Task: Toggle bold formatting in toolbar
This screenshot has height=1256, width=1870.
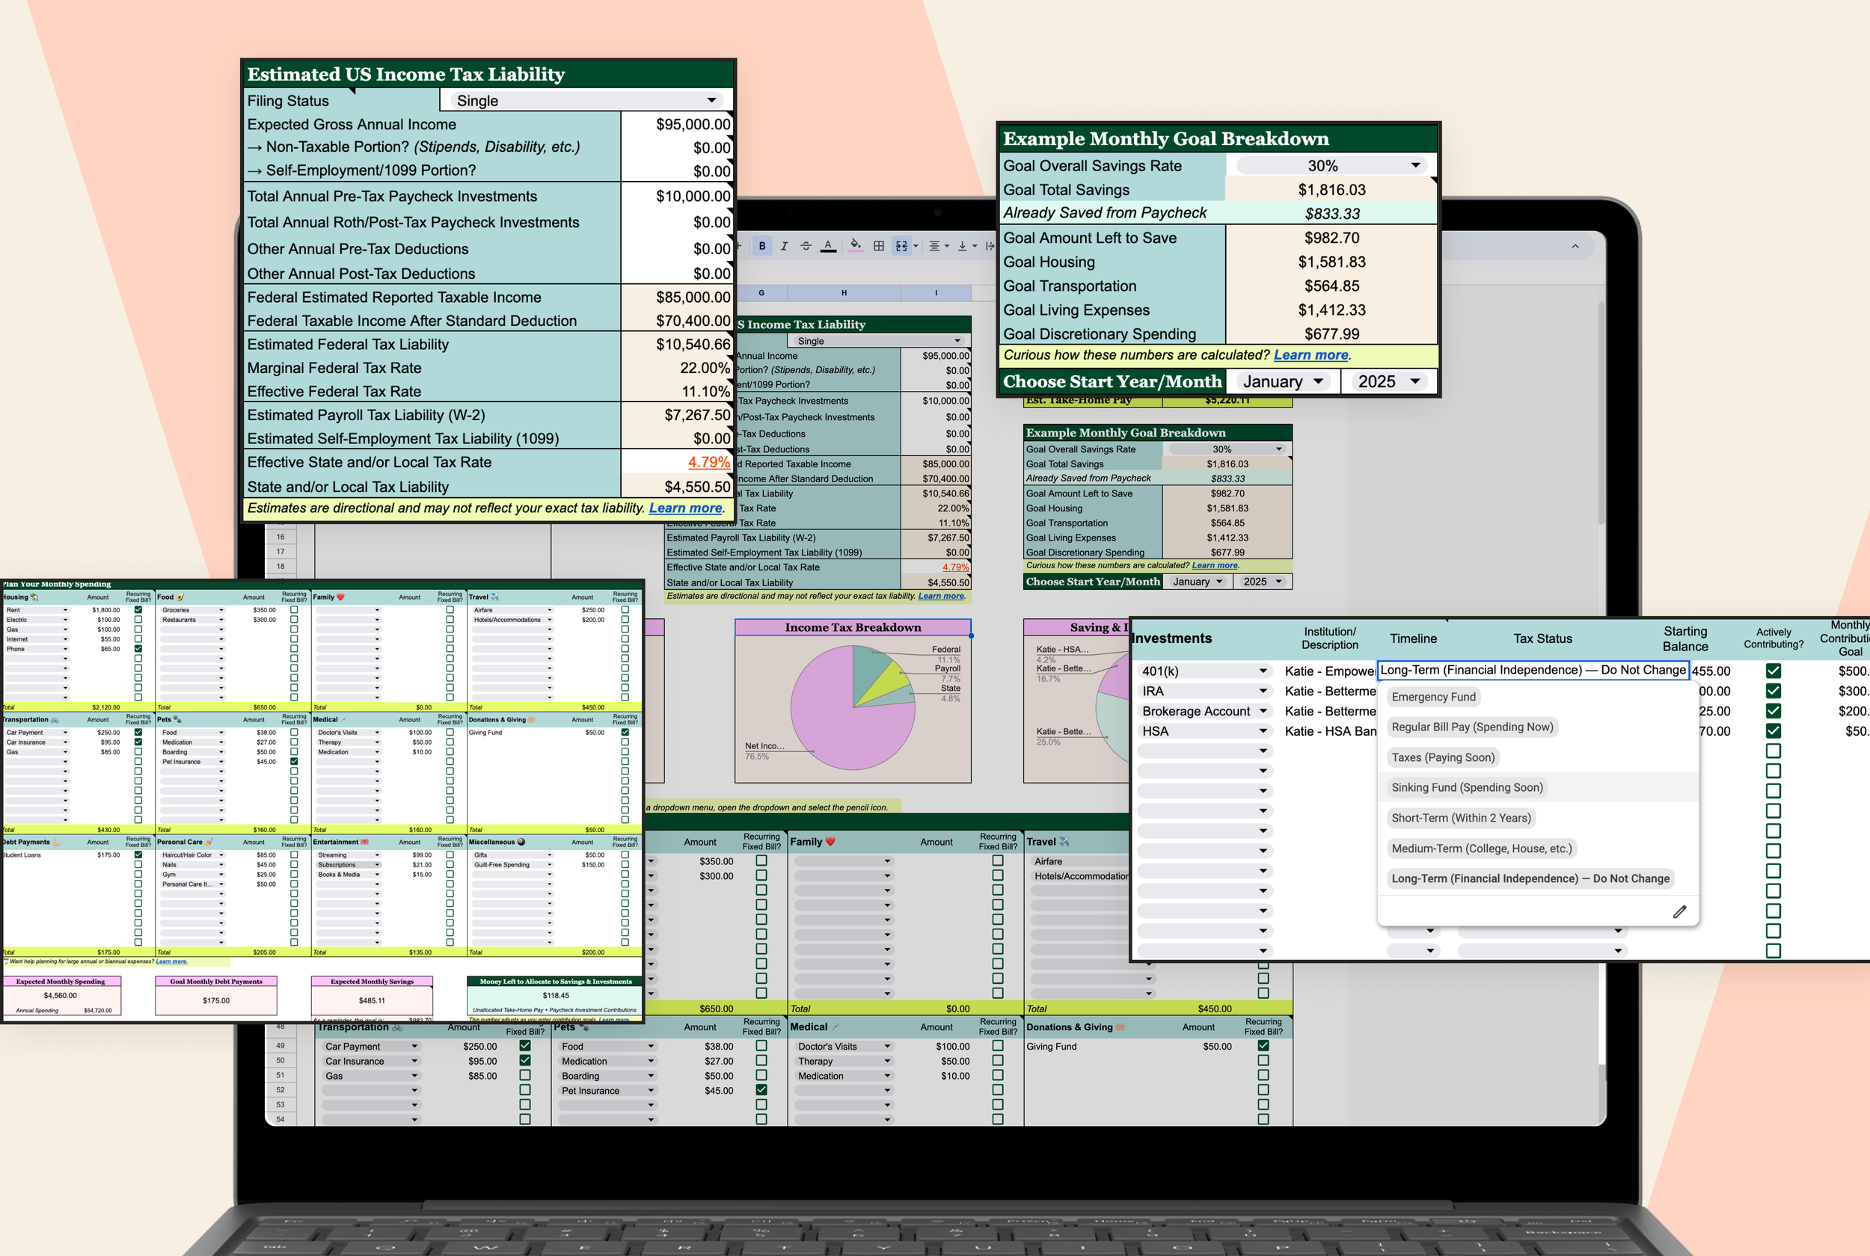Action: (762, 246)
